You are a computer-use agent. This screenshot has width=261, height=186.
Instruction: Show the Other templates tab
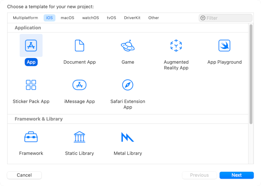pos(154,18)
